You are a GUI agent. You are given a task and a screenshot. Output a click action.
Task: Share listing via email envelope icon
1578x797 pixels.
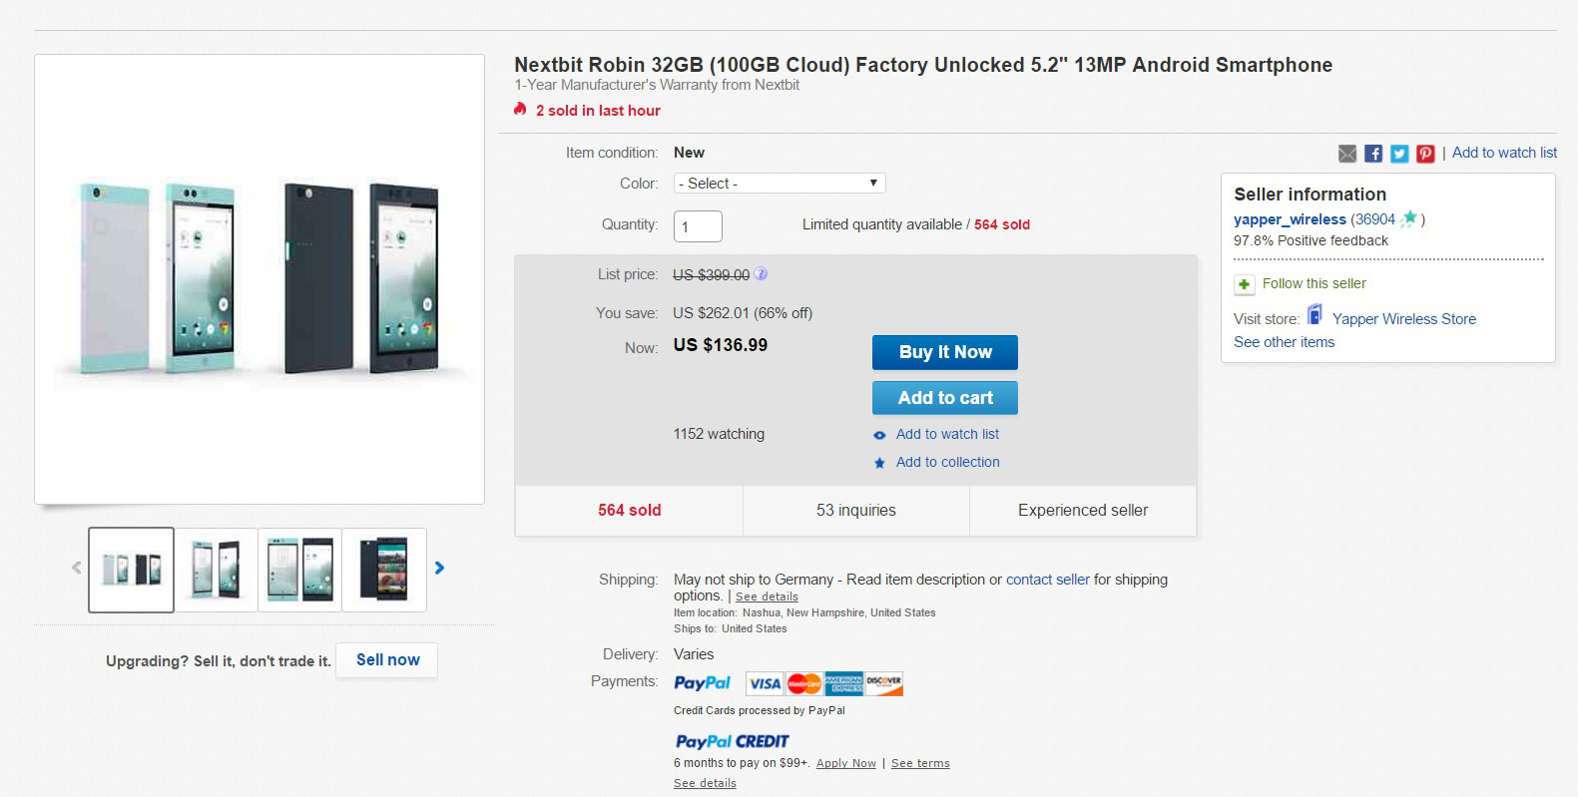(1347, 154)
